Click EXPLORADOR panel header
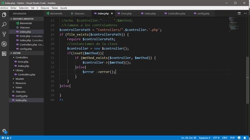The image size is (250, 140). [x=20, y=14]
